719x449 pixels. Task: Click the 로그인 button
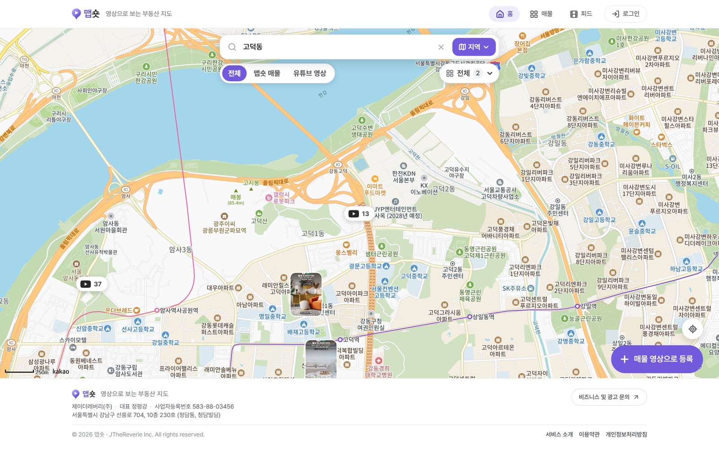(x=626, y=14)
